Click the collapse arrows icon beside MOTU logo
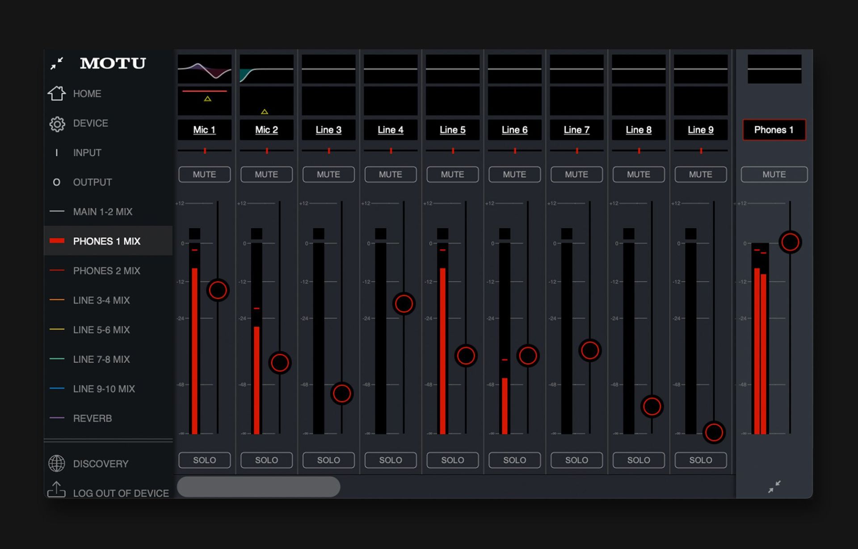The image size is (858, 549). tap(57, 63)
